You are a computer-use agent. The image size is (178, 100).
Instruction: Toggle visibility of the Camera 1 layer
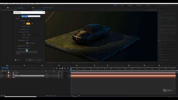point(1,72)
